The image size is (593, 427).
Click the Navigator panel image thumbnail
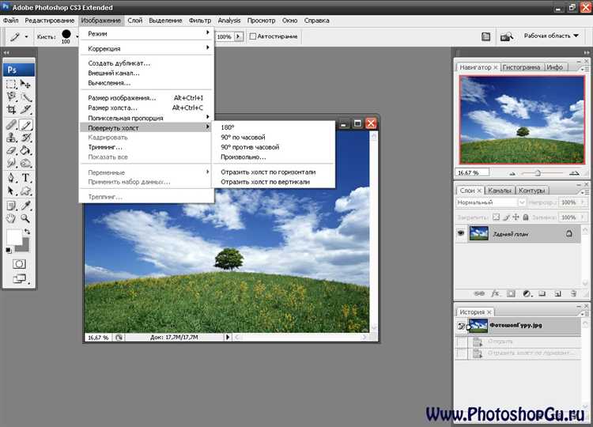pyautogui.click(x=521, y=119)
